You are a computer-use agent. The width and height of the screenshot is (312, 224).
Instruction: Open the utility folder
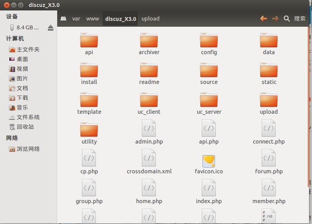pos(89,130)
